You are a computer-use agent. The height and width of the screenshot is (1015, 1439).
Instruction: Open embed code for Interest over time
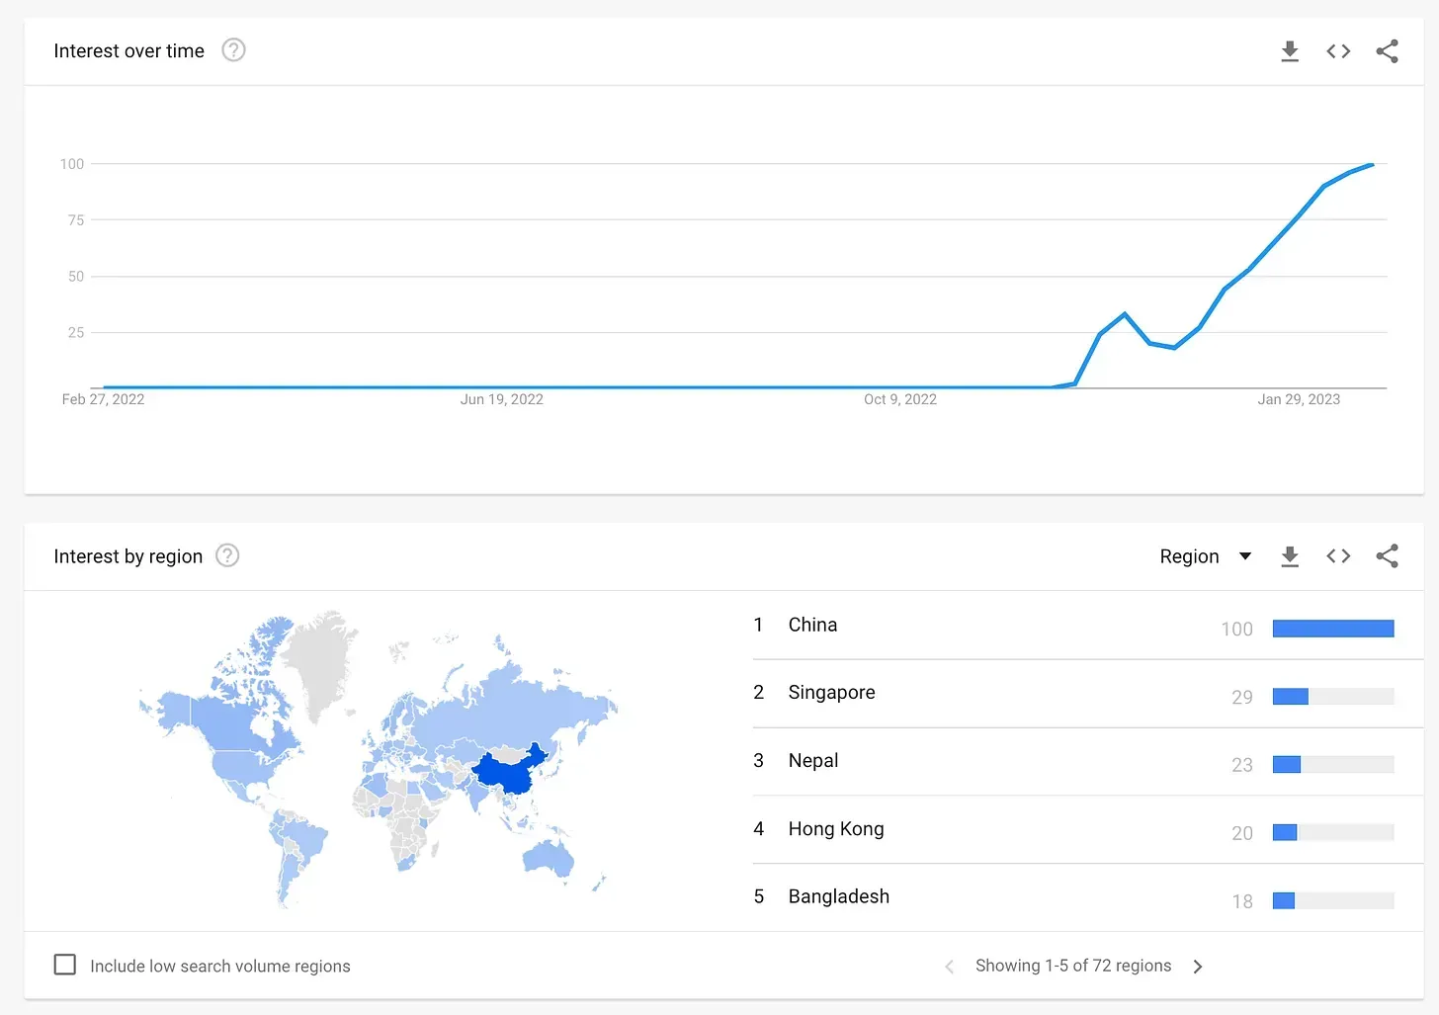[x=1338, y=51]
